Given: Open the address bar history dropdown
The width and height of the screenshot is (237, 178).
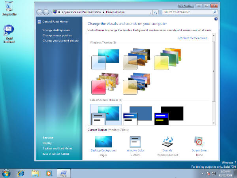Looking at the screenshot, I should (150, 13).
